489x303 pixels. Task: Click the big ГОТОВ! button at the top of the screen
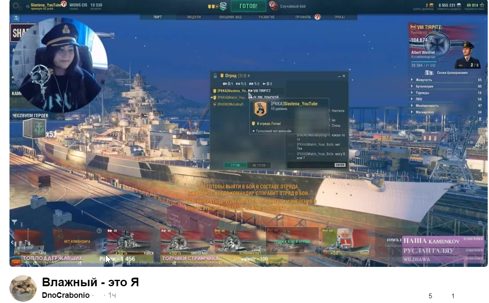(248, 6)
